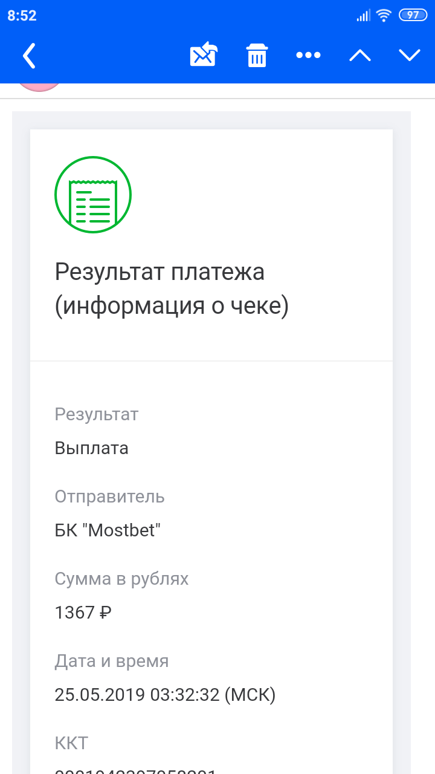Mark the email as unread envelope icon
The height and width of the screenshot is (774, 435).
point(204,55)
